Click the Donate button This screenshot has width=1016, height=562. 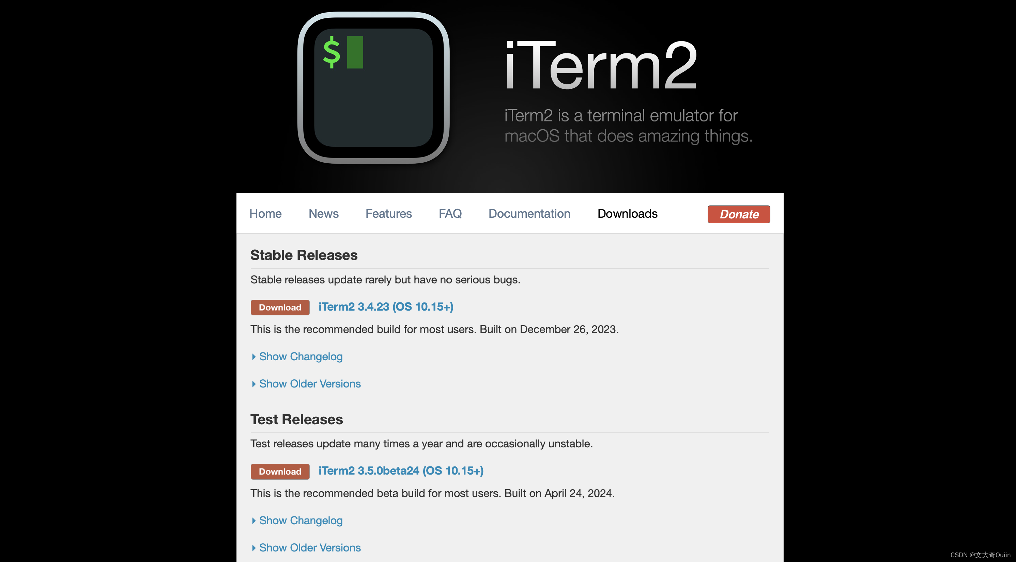click(x=738, y=214)
